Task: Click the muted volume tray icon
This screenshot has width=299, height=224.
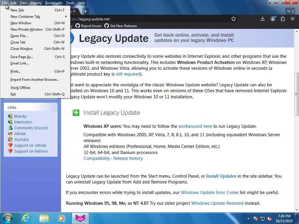Action: [x=270, y=218]
